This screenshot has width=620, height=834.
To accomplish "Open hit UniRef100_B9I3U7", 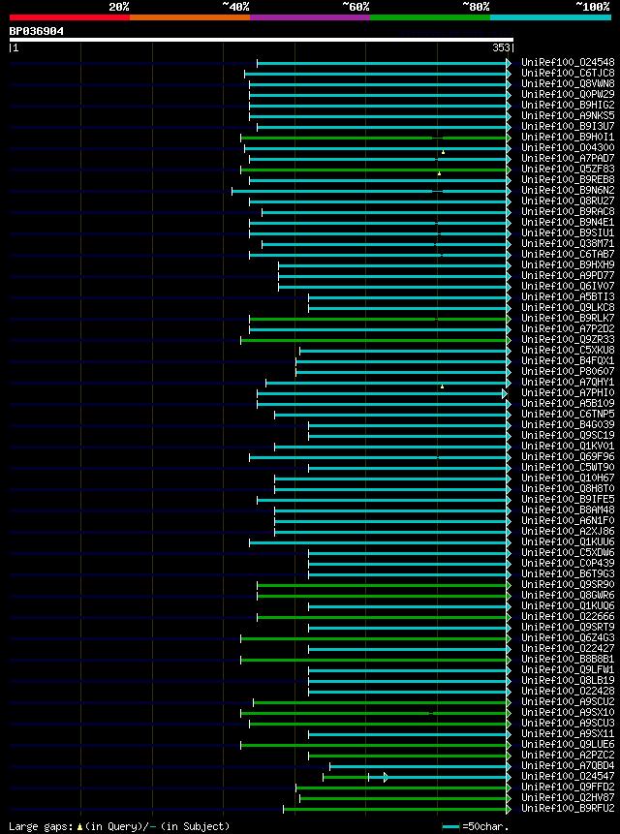I will click(x=568, y=126).
